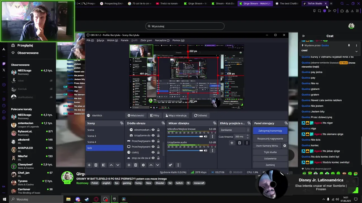Open OBS Narzędzia menu
Image resolution: width=362 pixels, height=203 pixels.
point(162,40)
